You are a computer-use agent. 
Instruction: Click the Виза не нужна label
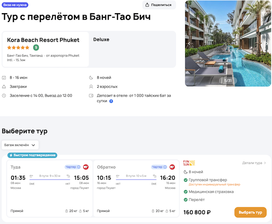tap(15, 5)
